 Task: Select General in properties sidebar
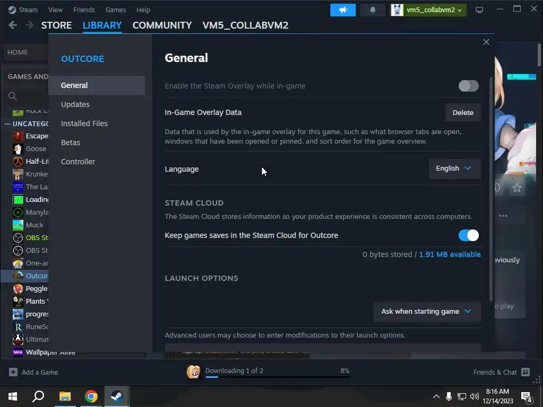(x=97, y=85)
